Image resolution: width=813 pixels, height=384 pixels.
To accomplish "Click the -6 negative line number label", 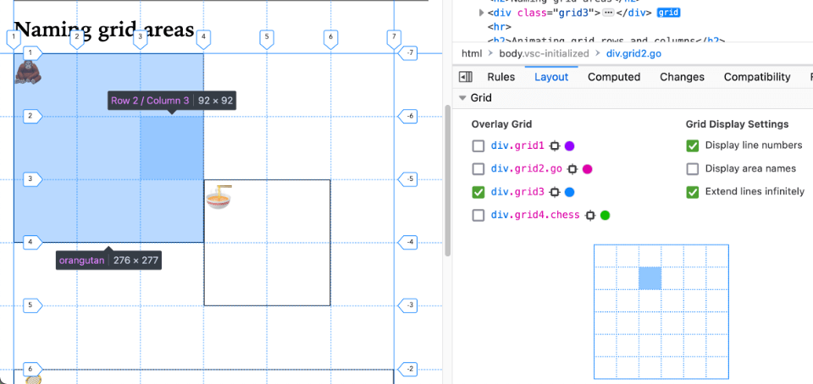I will [407, 116].
